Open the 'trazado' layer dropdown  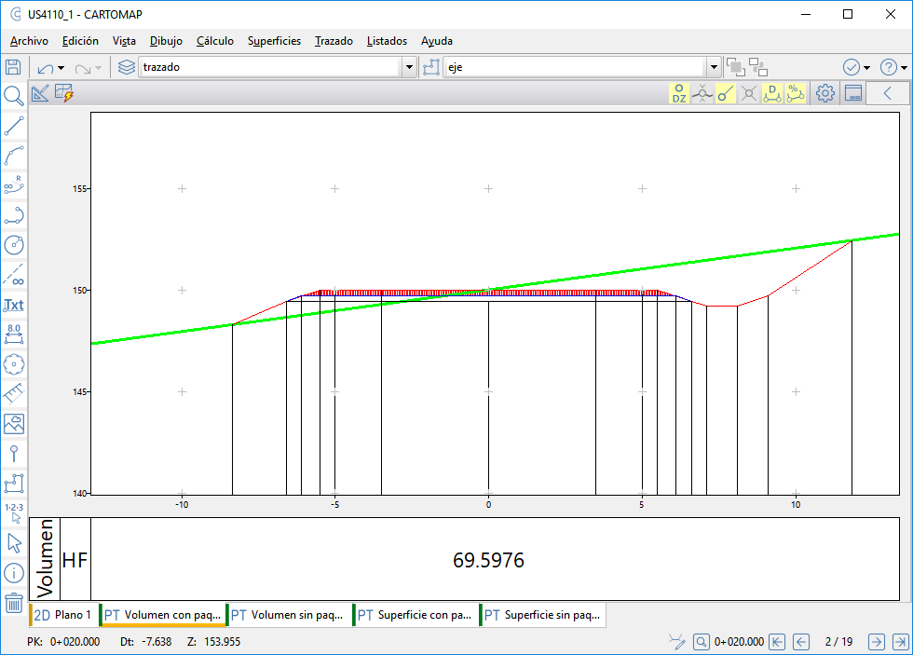pos(409,67)
